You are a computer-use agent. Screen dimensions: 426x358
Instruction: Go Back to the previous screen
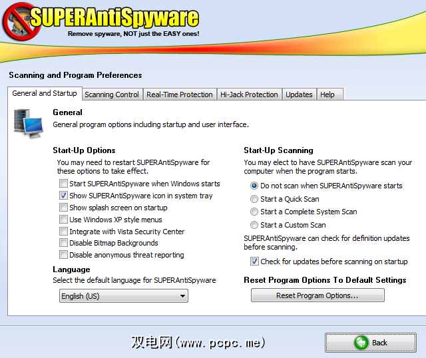point(371,343)
